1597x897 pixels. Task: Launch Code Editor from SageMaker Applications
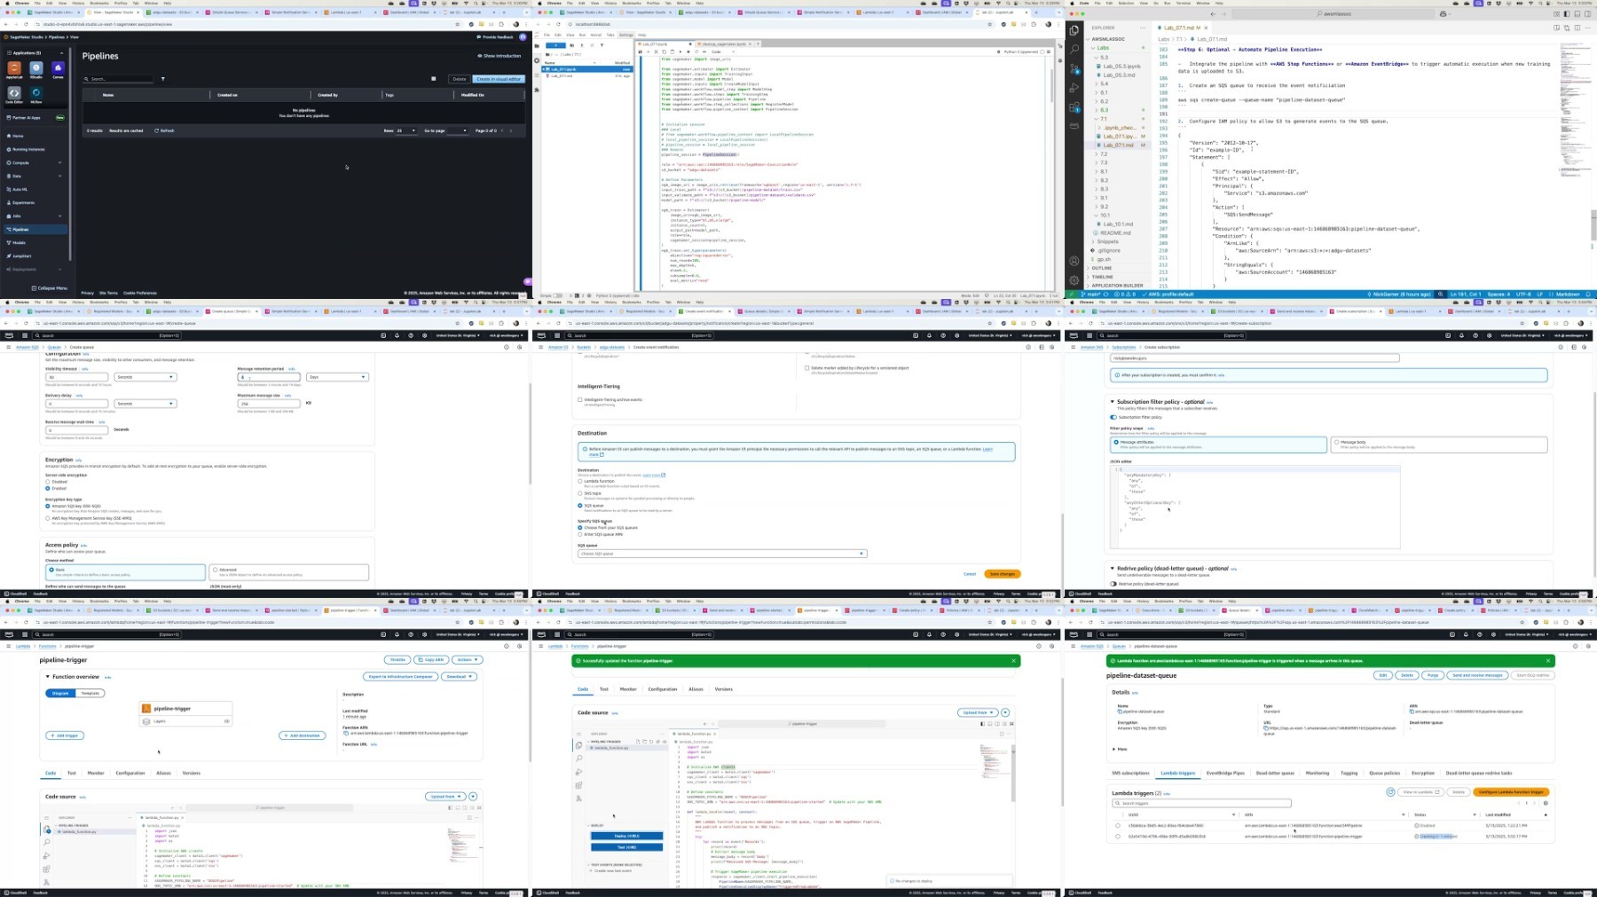tap(14, 94)
